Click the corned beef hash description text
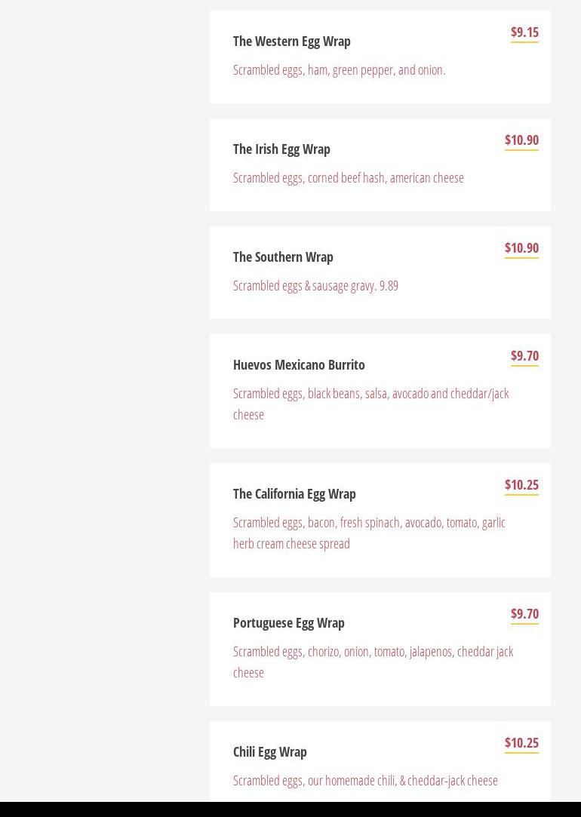The height and width of the screenshot is (817, 581). pos(348,178)
